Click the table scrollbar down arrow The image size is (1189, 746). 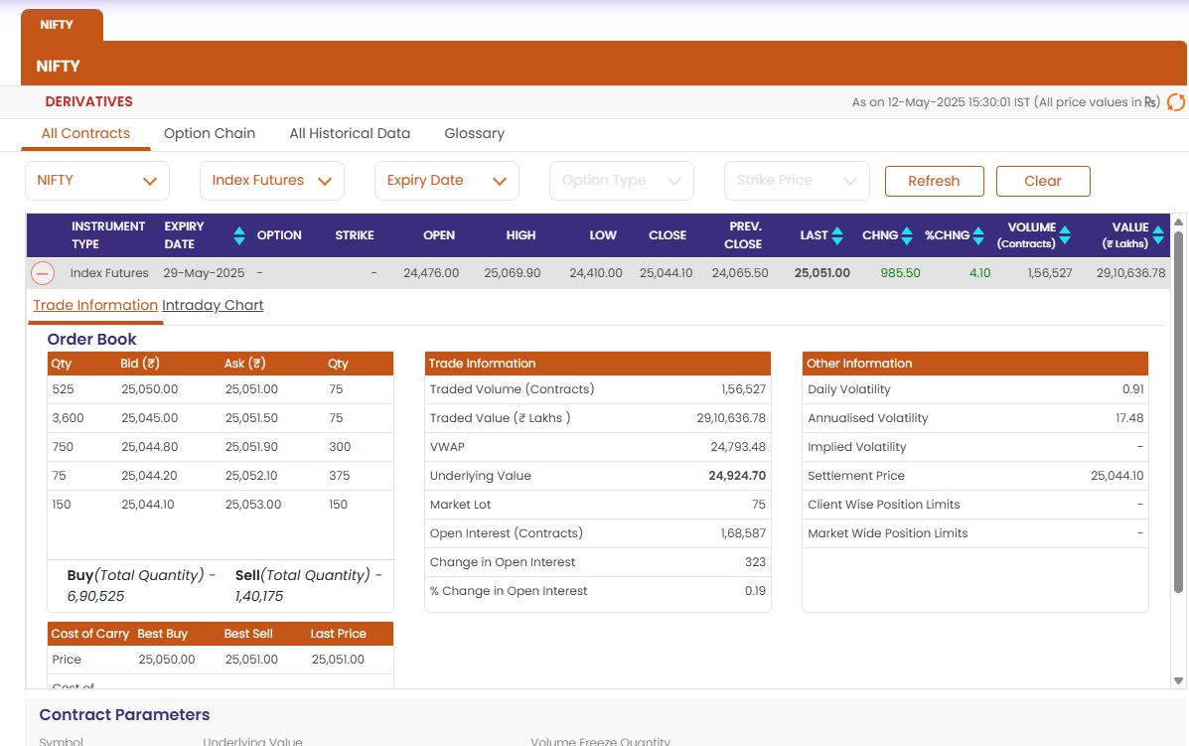[1178, 680]
